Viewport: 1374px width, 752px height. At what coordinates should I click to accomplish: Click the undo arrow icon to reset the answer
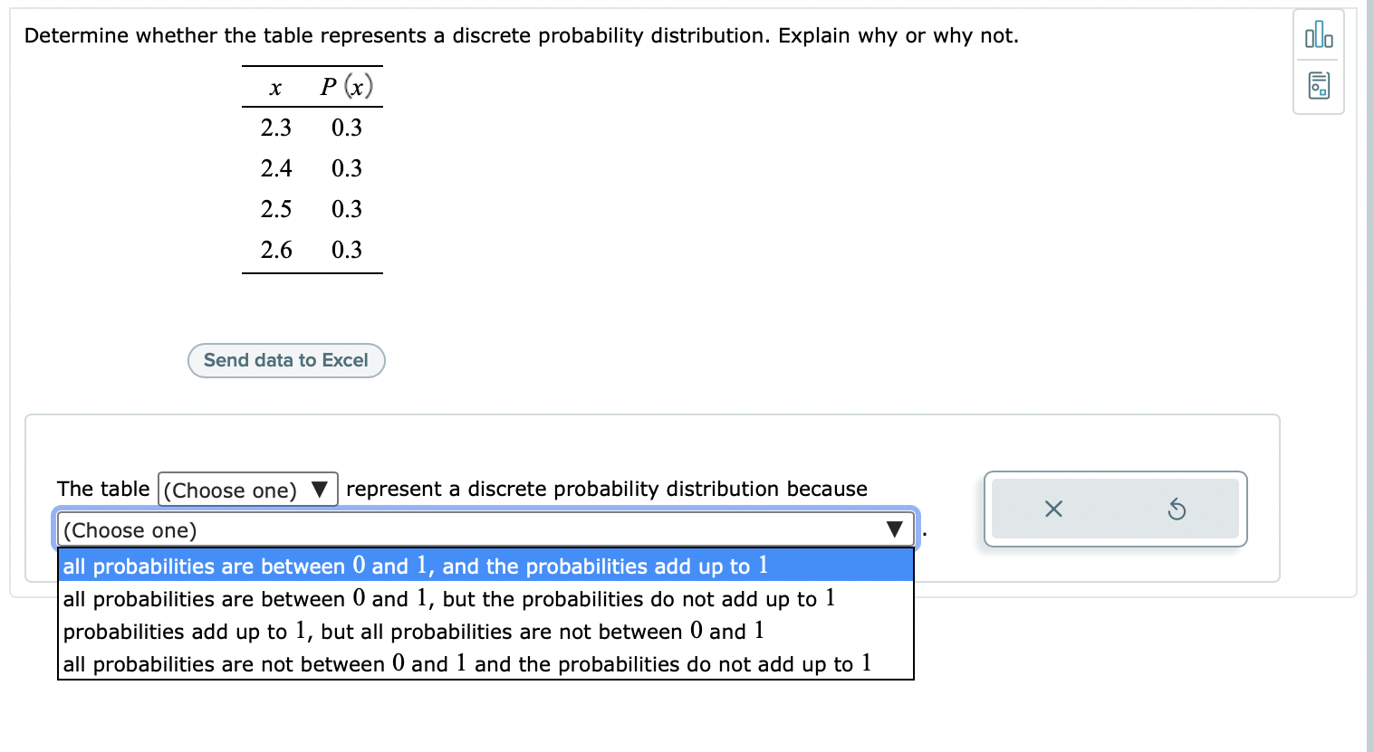(x=1177, y=509)
